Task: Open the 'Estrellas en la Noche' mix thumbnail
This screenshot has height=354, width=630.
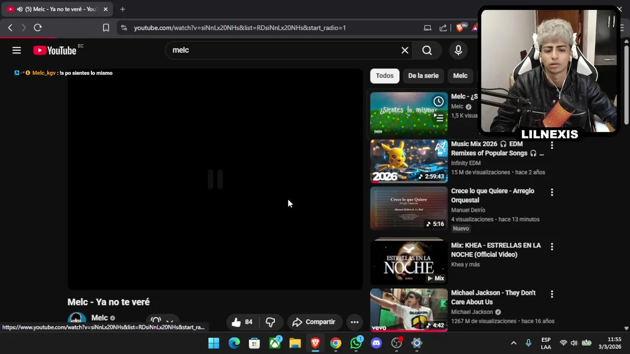Action: 409,261
